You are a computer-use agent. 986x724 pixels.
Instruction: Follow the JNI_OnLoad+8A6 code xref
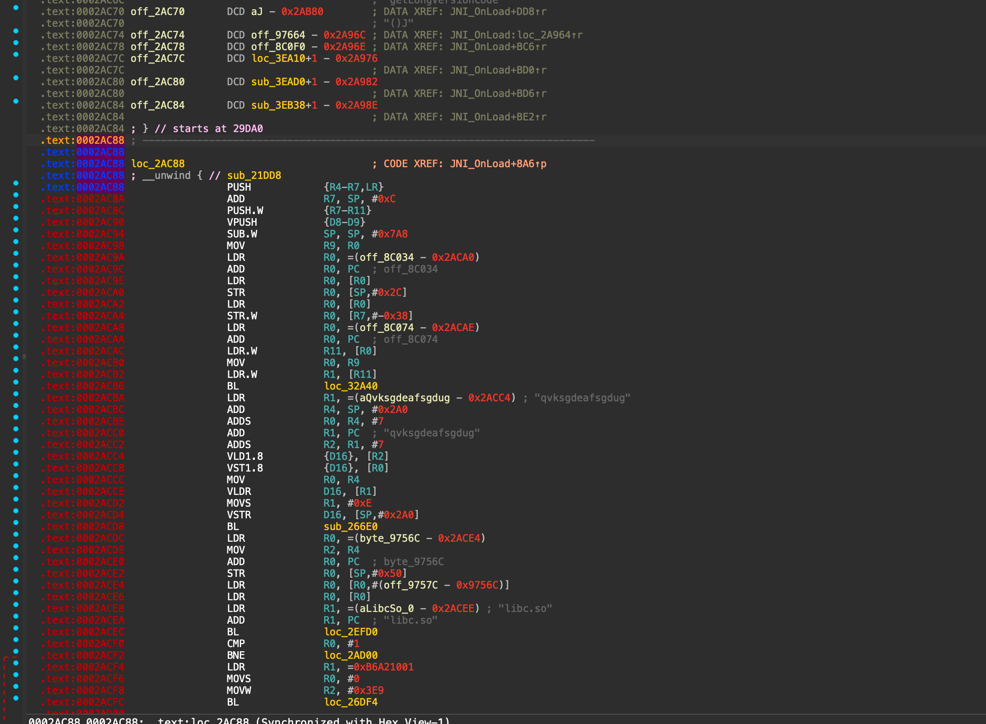498,164
